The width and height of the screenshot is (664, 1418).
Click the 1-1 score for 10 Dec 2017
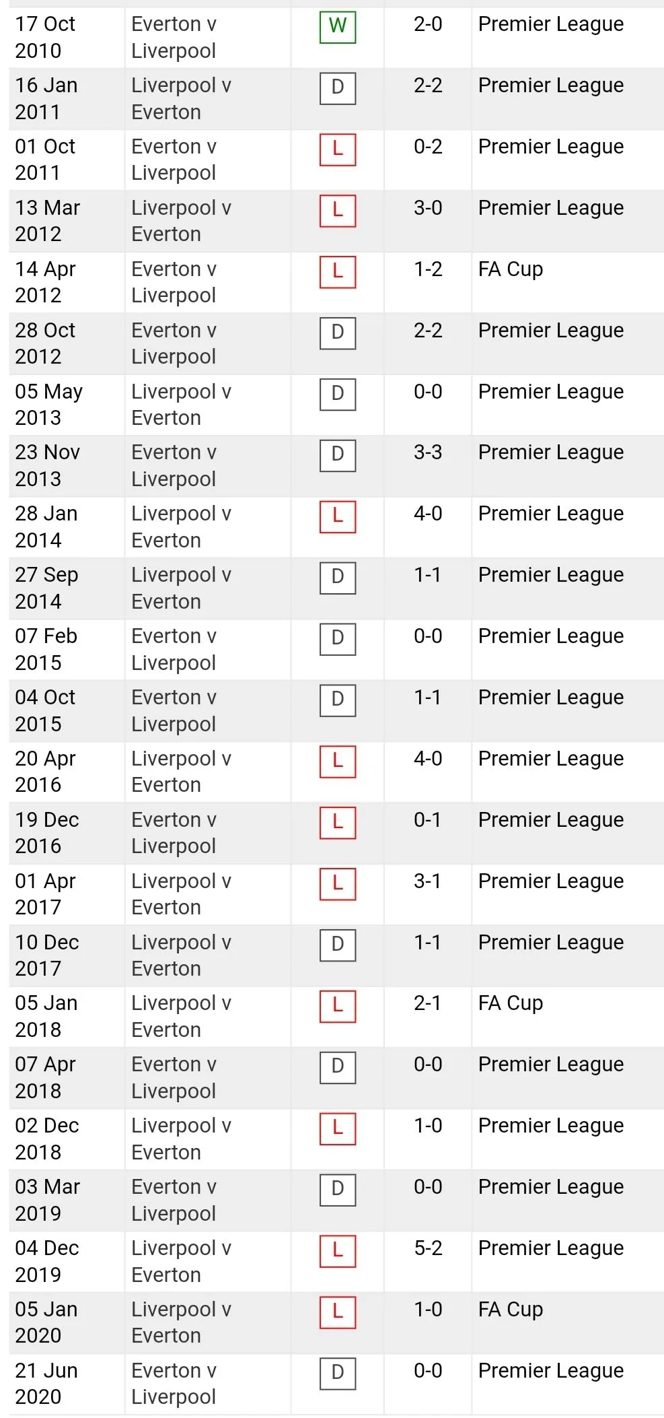click(x=427, y=943)
